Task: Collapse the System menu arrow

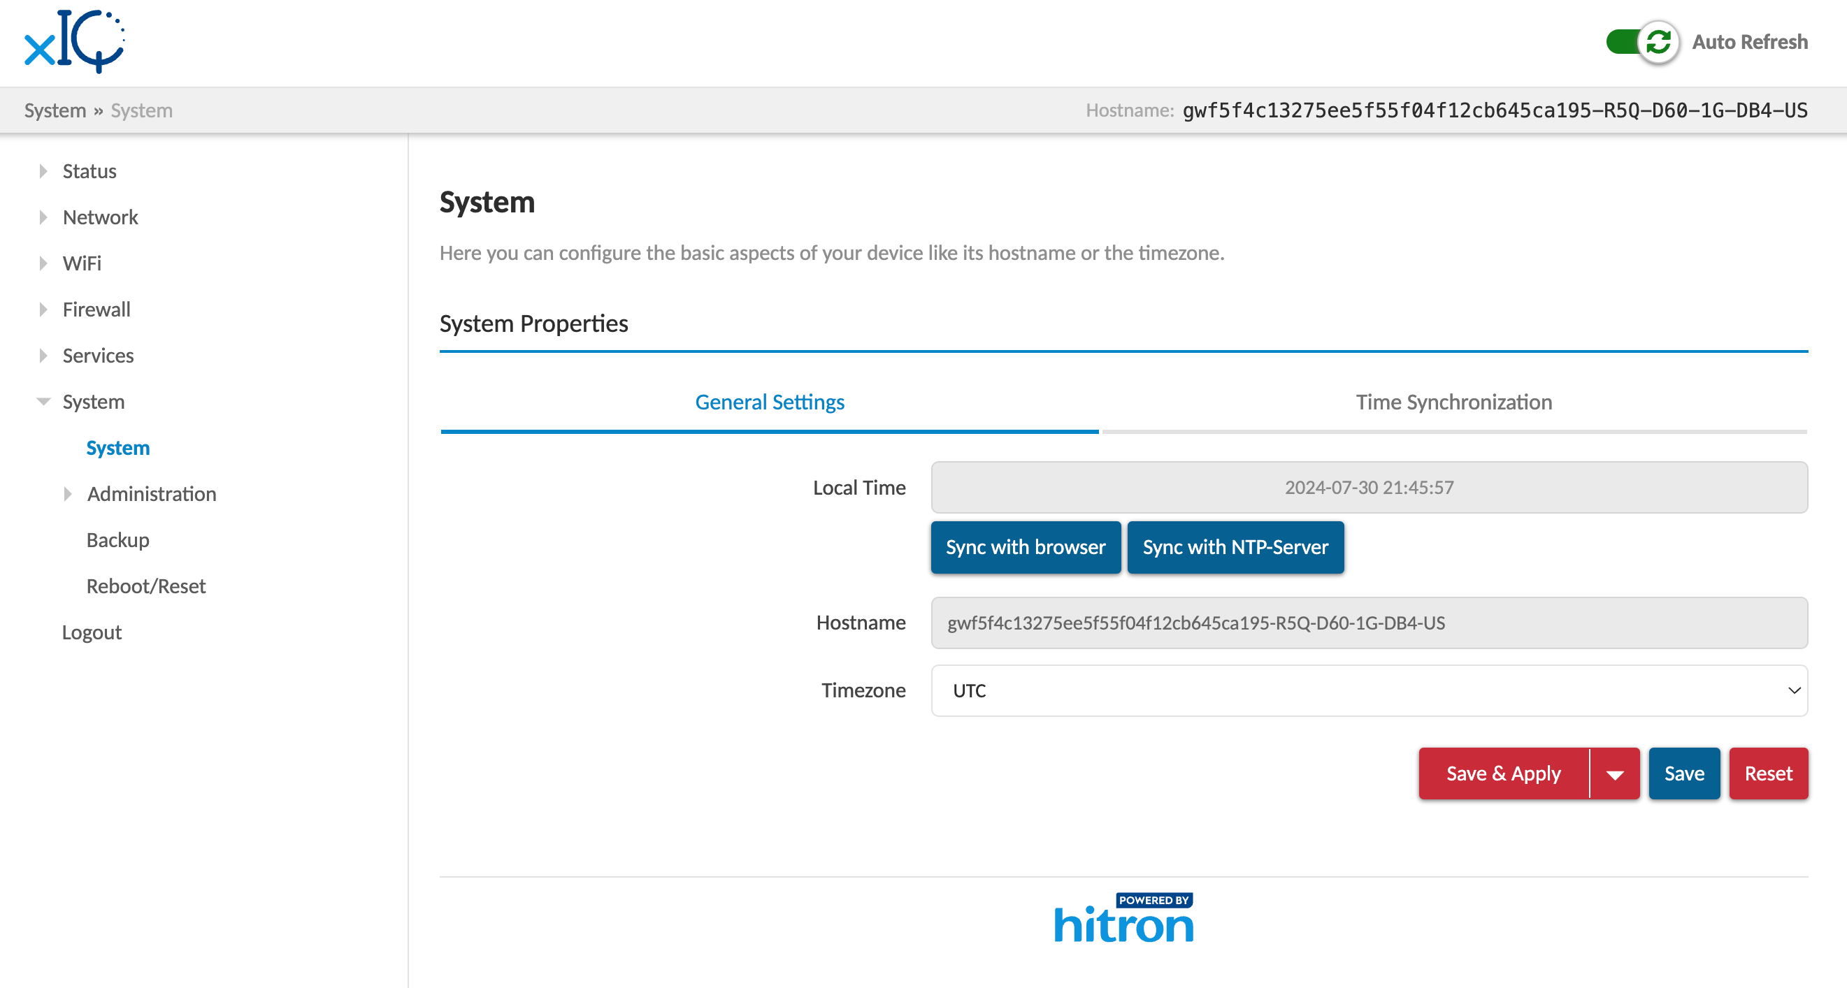Action: click(43, 401)
